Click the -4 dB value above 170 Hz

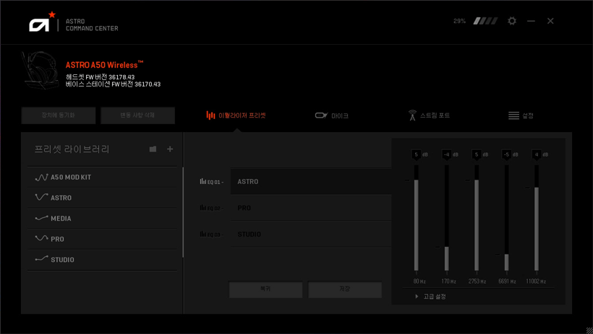446,154
